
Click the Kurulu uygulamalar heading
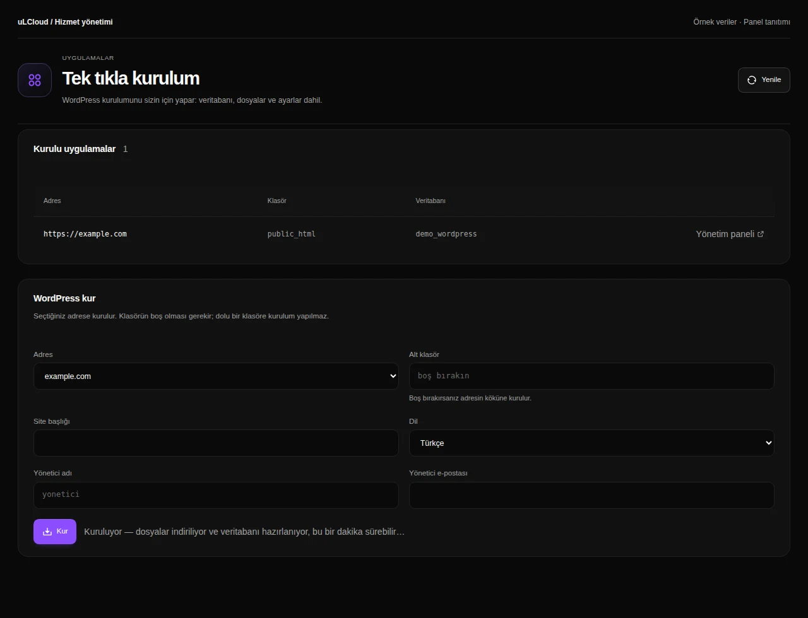74,149
